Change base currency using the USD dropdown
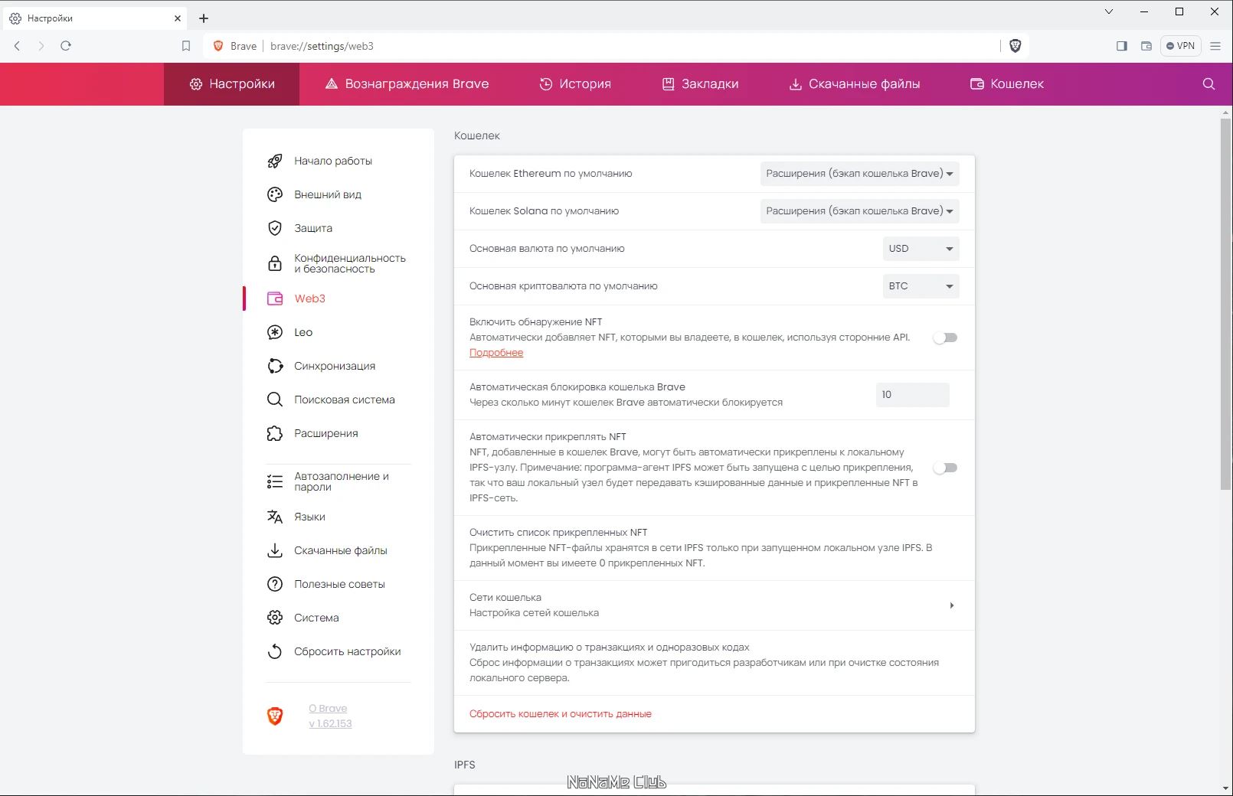Viewport: 1233px width, 796px height. click(x=921, y=248)
